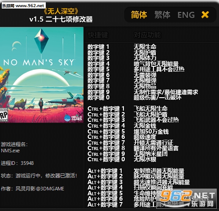
Task: Select the 无限生命 cheat row
Action: [x=145, y=47]
